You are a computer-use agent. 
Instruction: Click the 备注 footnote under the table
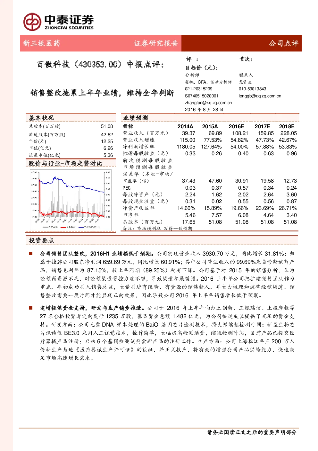157,229
